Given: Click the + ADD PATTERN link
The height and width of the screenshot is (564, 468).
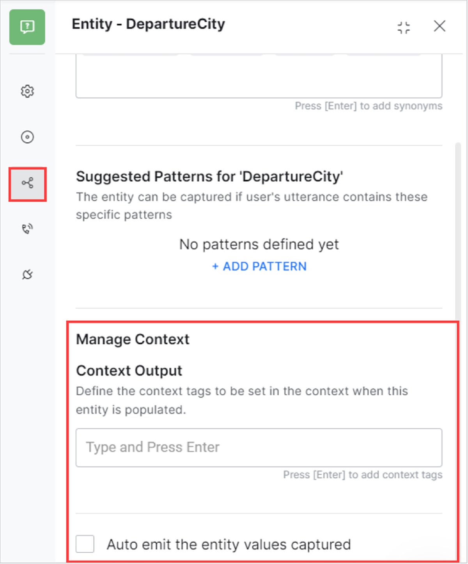Looking at the screenshot, I should tap(259, 266).
